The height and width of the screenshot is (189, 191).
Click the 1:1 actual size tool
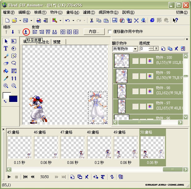(x=14, y=78)
